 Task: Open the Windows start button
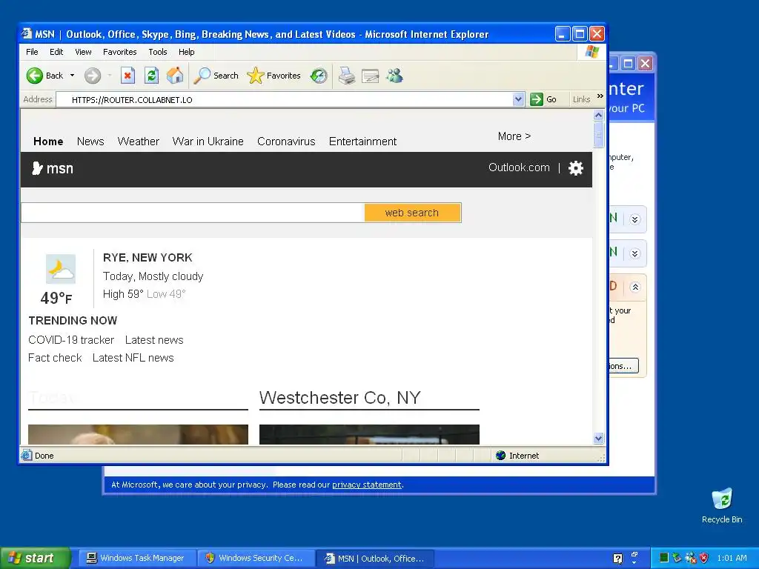(35, 559)
